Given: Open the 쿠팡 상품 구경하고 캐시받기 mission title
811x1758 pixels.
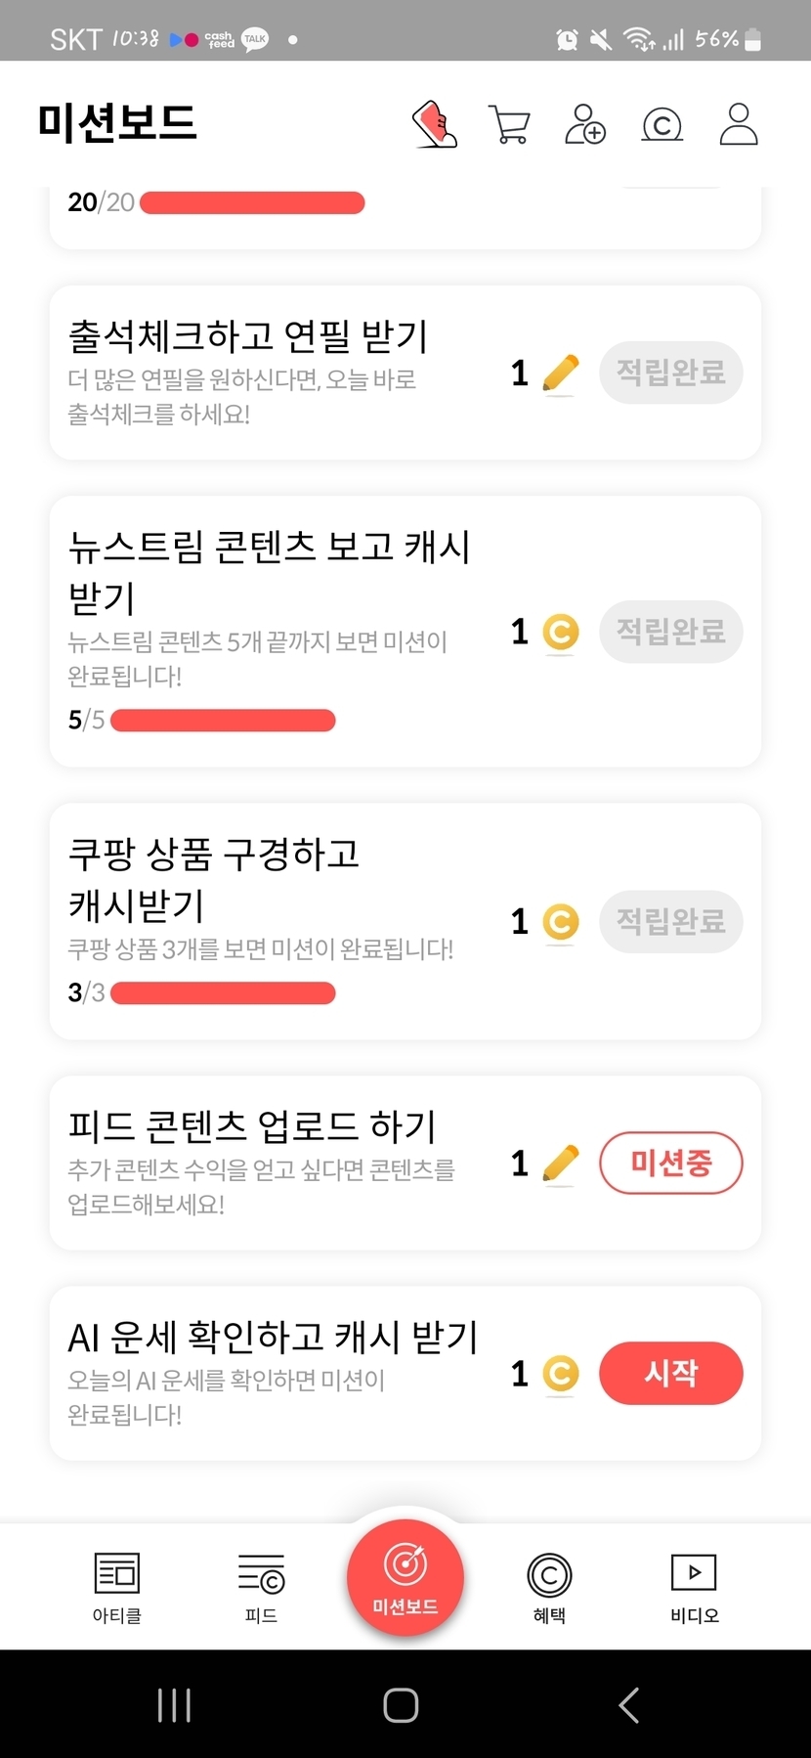Looking at the screenshot, I should [x=214, y=879].
